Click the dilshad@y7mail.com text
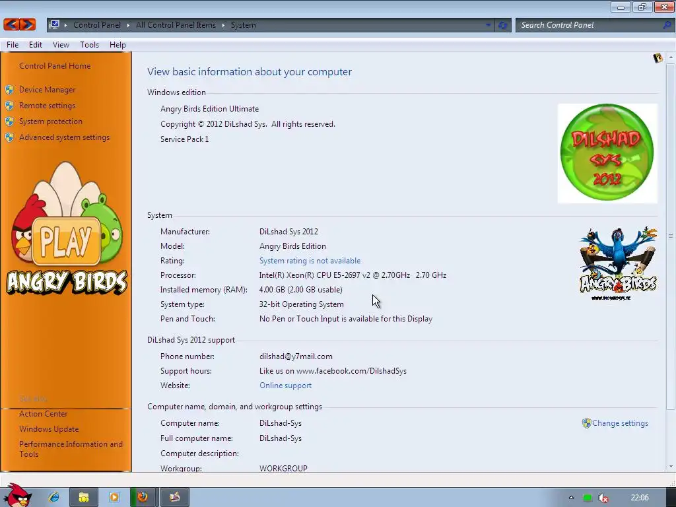The width and height of the screenshot is (676, 507). pyautogui.click(x=296, y=356)
